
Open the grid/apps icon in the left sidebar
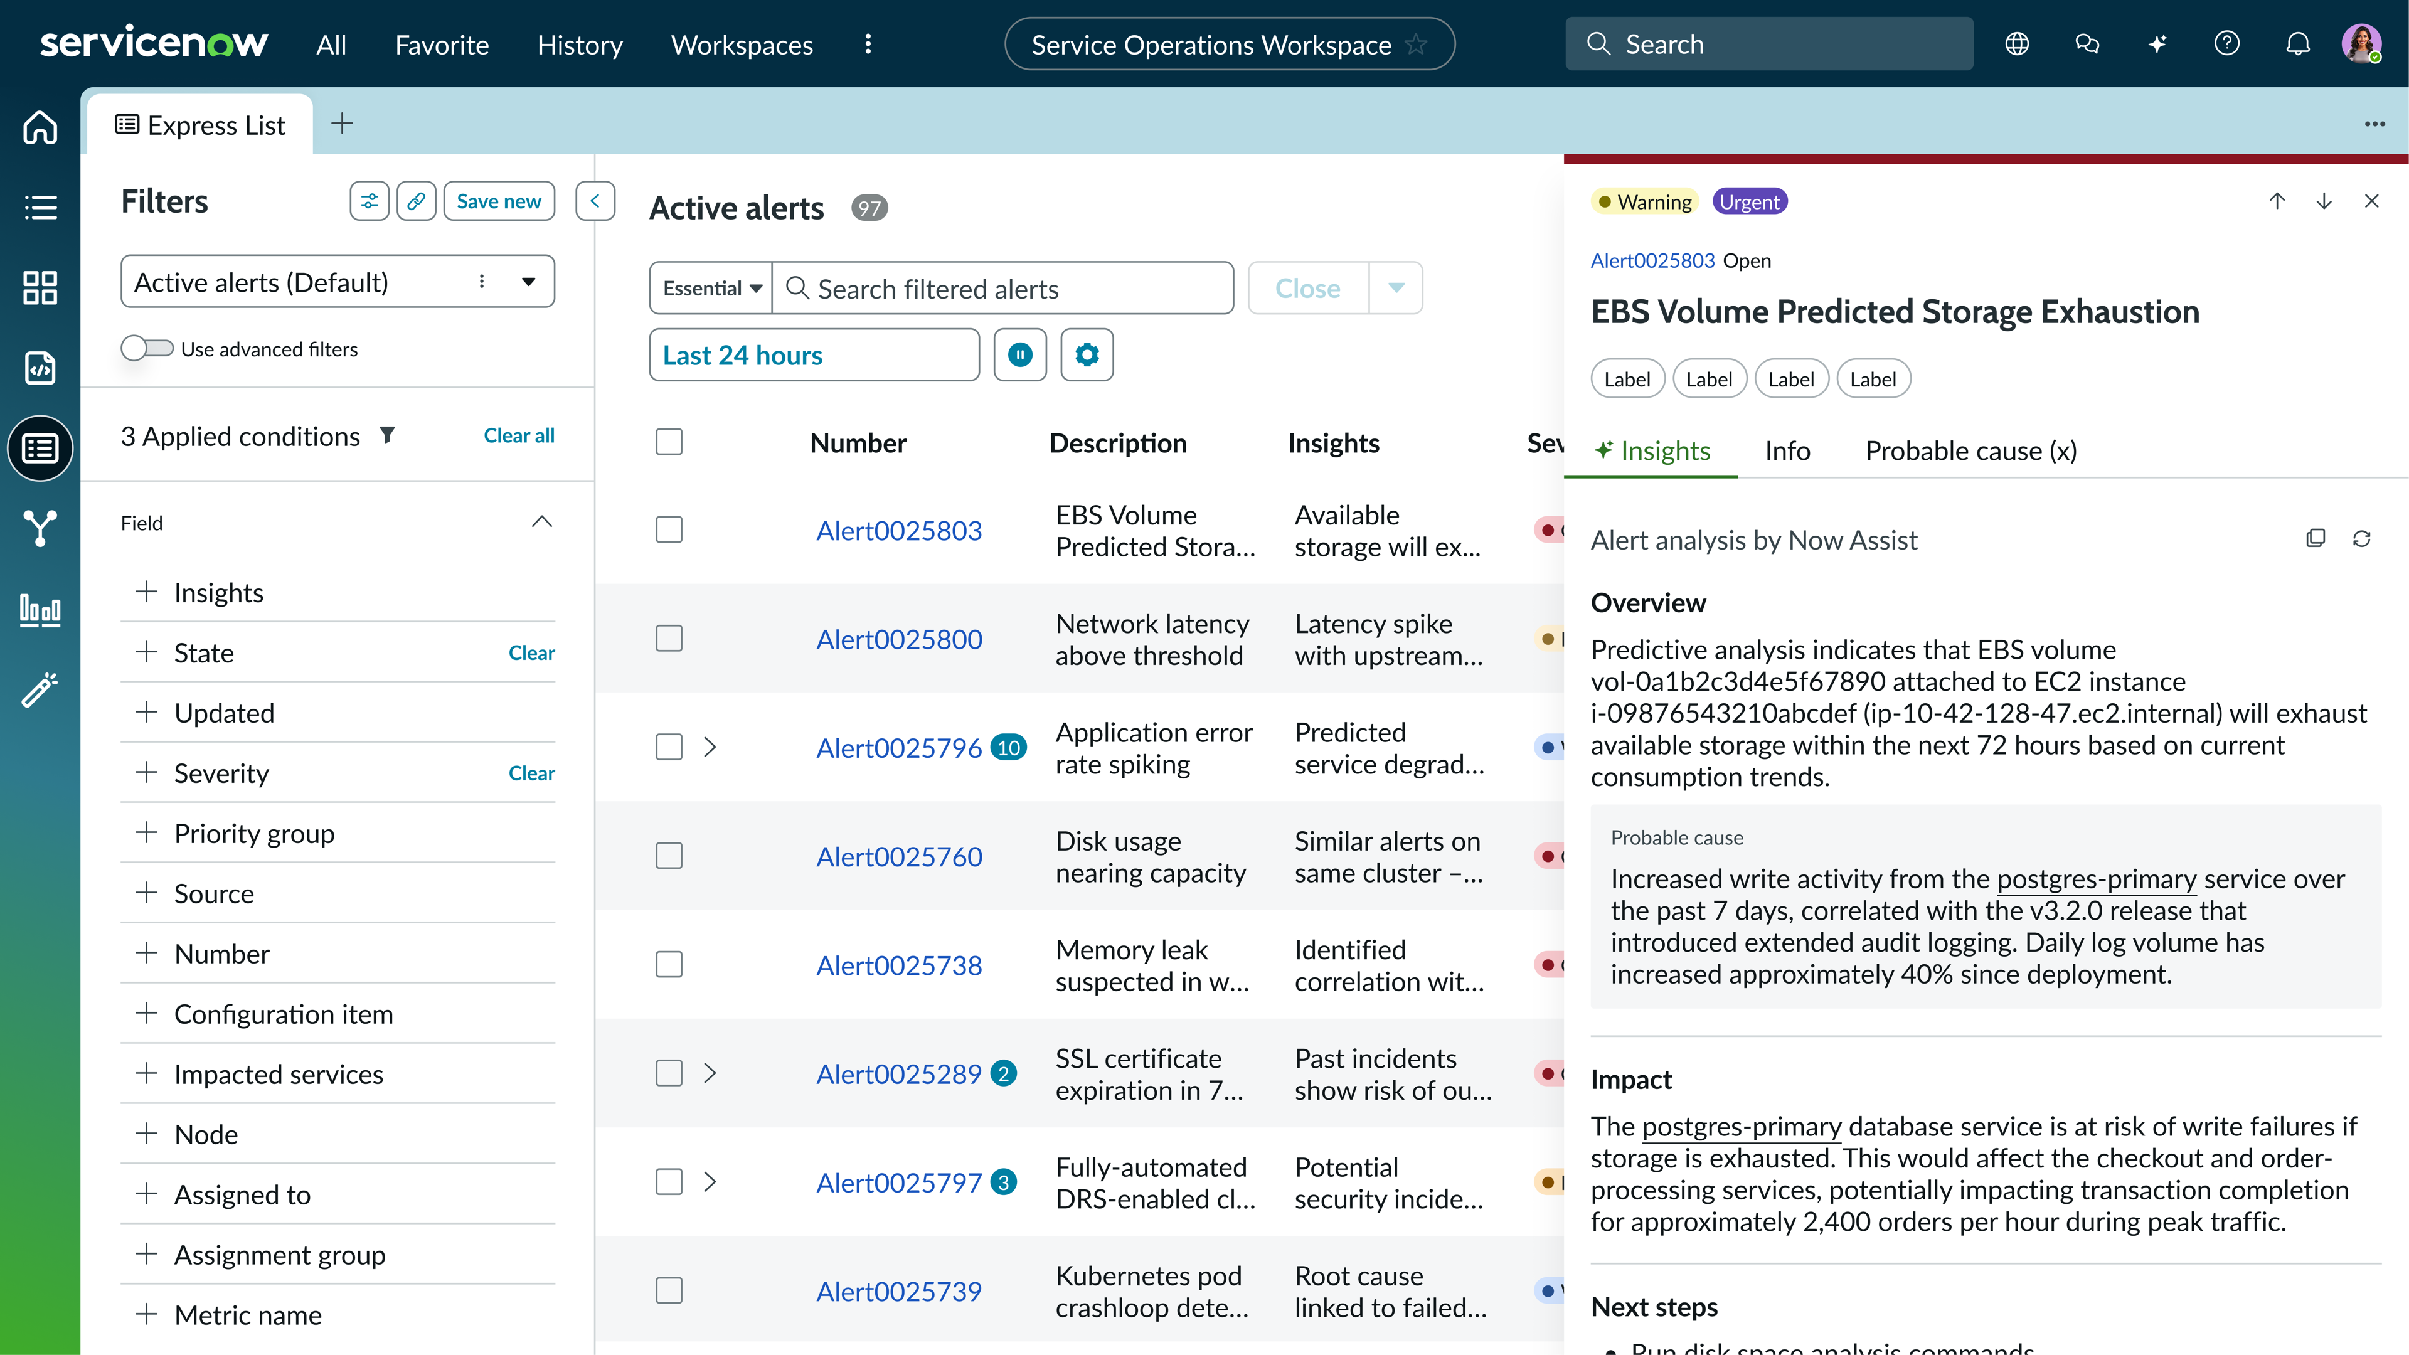tap(40, 288)
